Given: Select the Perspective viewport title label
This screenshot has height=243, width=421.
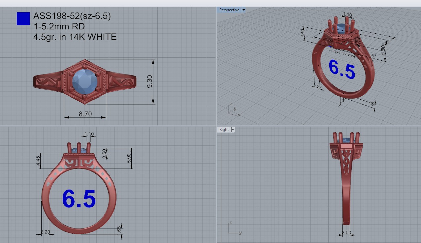Looking at the screenshot, I should (x=229, y=10).
